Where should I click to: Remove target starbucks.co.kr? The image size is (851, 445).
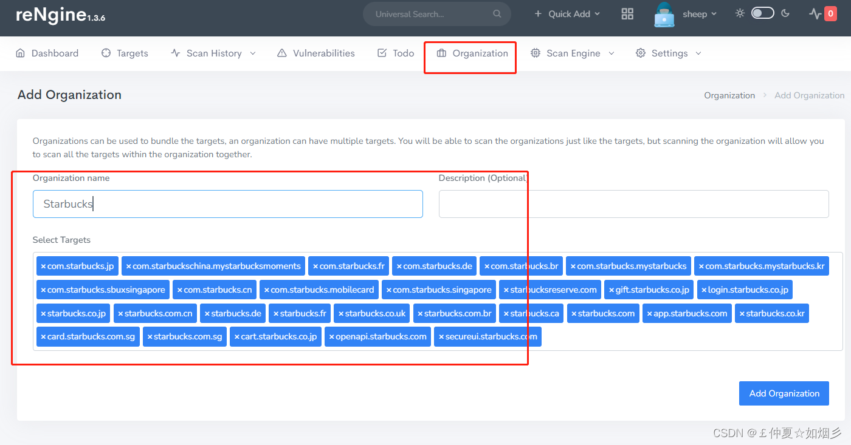(742, 313)
